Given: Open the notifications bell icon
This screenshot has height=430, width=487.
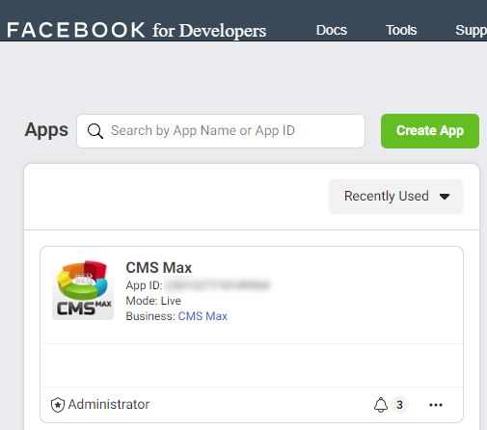Looking at the screenshot, I should 381,405.
